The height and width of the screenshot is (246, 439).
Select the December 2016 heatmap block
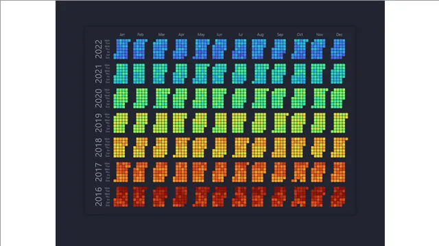338,197
